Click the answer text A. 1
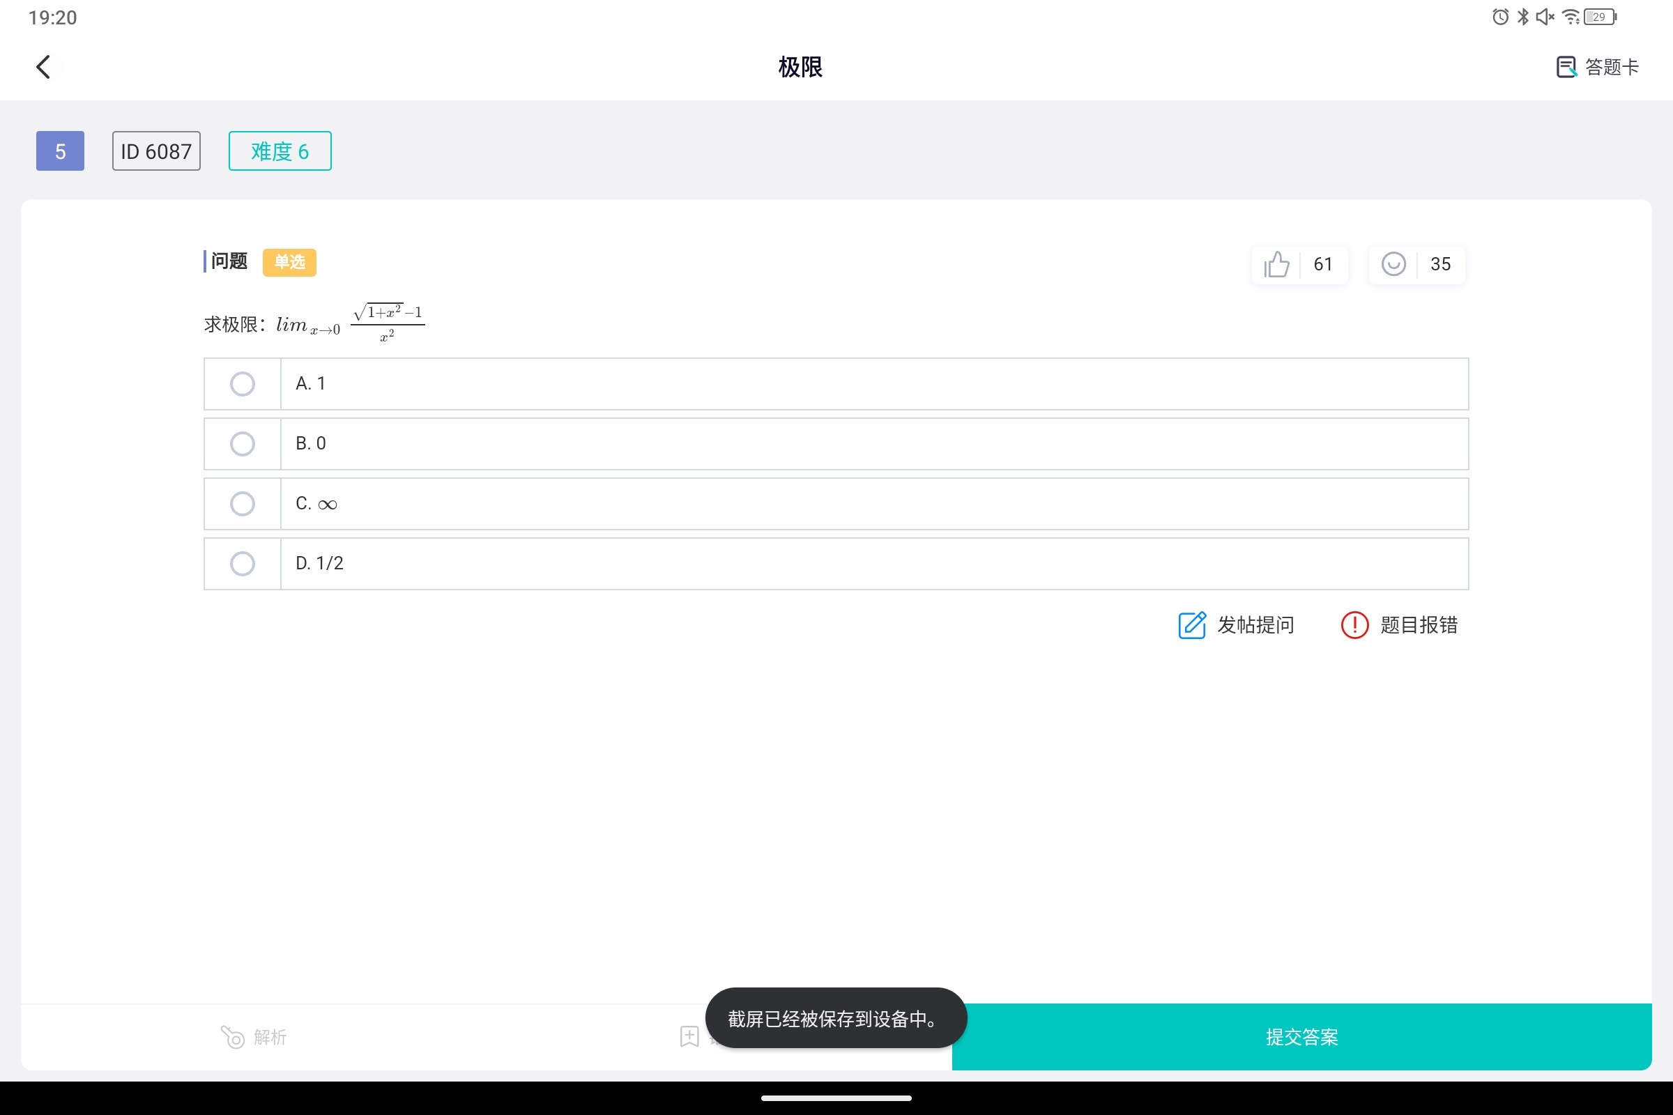This screenshot has height=1115, width=1673. coord(311,384)
